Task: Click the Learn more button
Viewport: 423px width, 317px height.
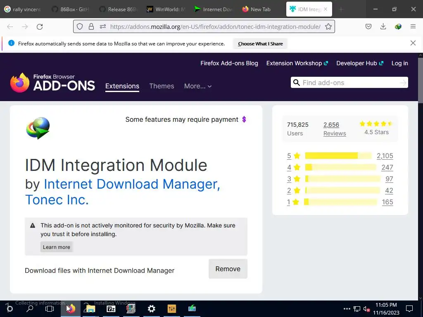Action: coord(56,247)
